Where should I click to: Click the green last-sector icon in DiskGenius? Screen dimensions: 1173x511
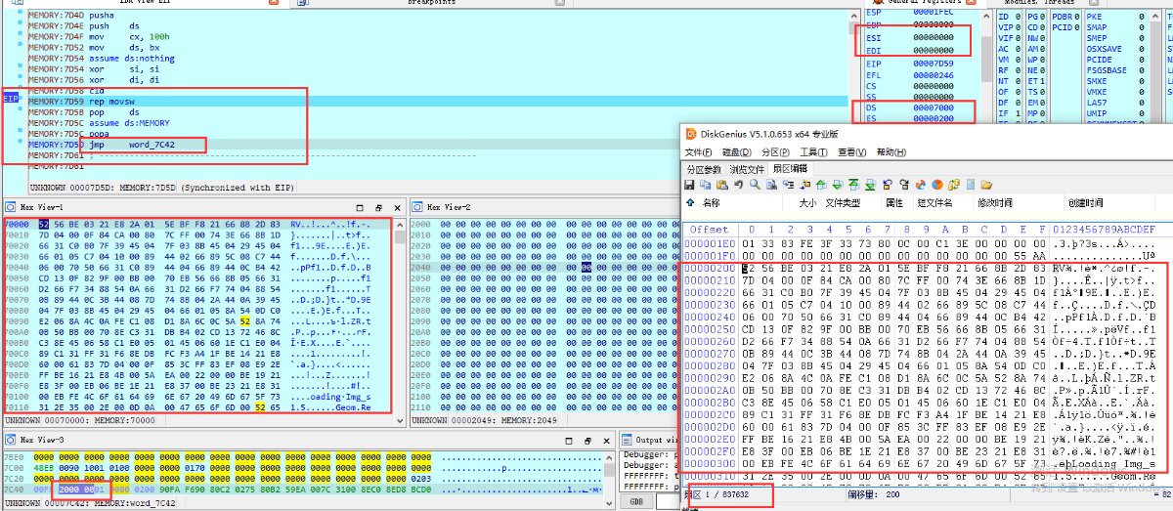(x=871, y=184)
